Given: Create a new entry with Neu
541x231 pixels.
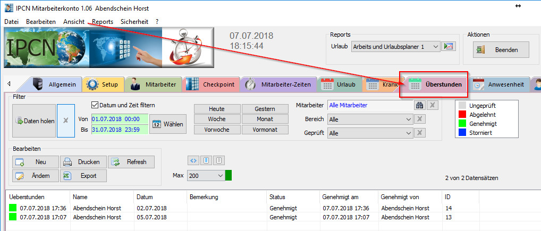Looking at the screenshot, I should pyautogui.click(x=36, y=161).
